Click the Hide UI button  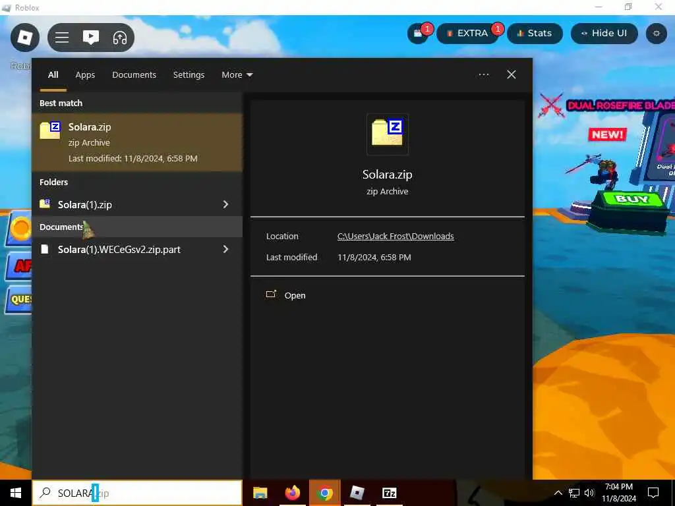click(604, 33)
